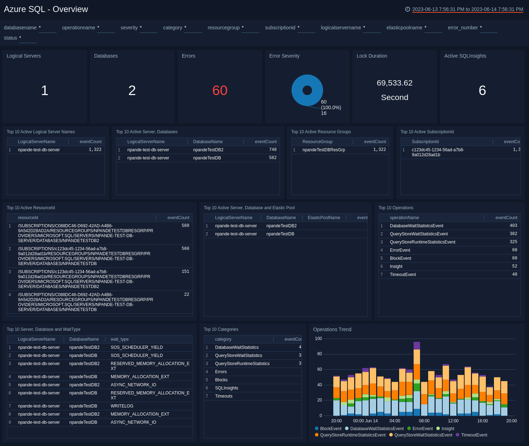
Task: Click the Insight legend color dot
Action: (x=438, y=428)
